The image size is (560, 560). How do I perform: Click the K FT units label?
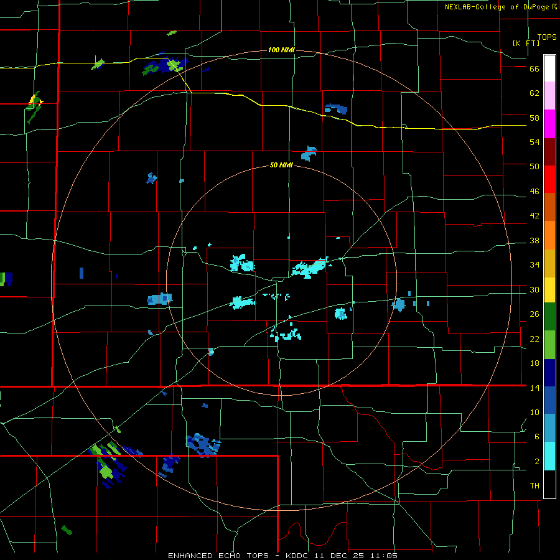526,43
